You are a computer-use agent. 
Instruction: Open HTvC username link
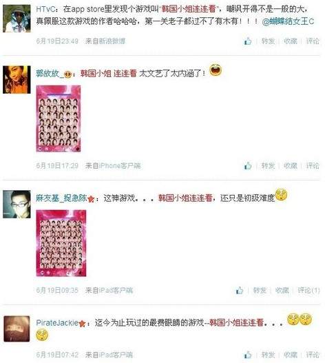[x=45, y=9]
